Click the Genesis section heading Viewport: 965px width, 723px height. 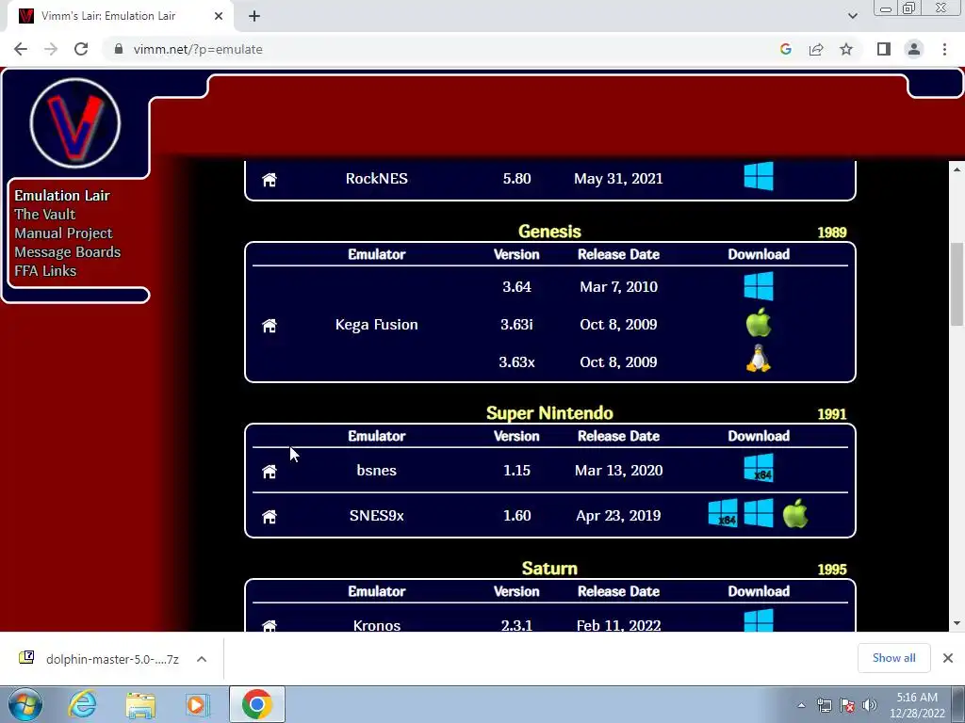pyautogui.click(x=549, y=232)
